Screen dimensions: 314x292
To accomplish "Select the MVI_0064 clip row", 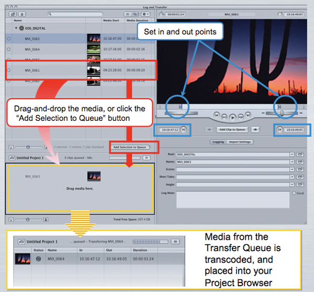I will [x=80, y=49].
